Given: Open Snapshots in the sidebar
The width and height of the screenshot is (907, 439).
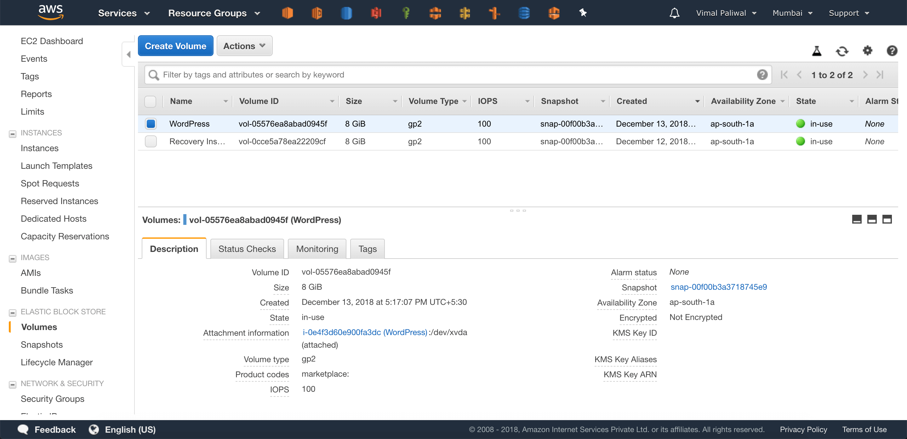Looking at the screenshot, I should click(x=42, y=345).
